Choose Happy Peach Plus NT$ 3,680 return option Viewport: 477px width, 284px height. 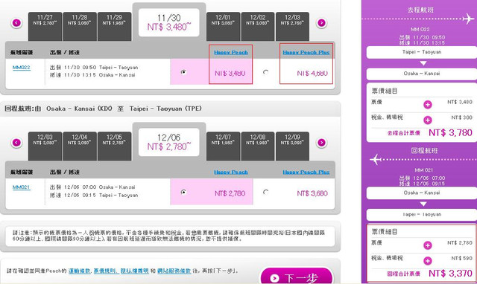tap(265, 192)
